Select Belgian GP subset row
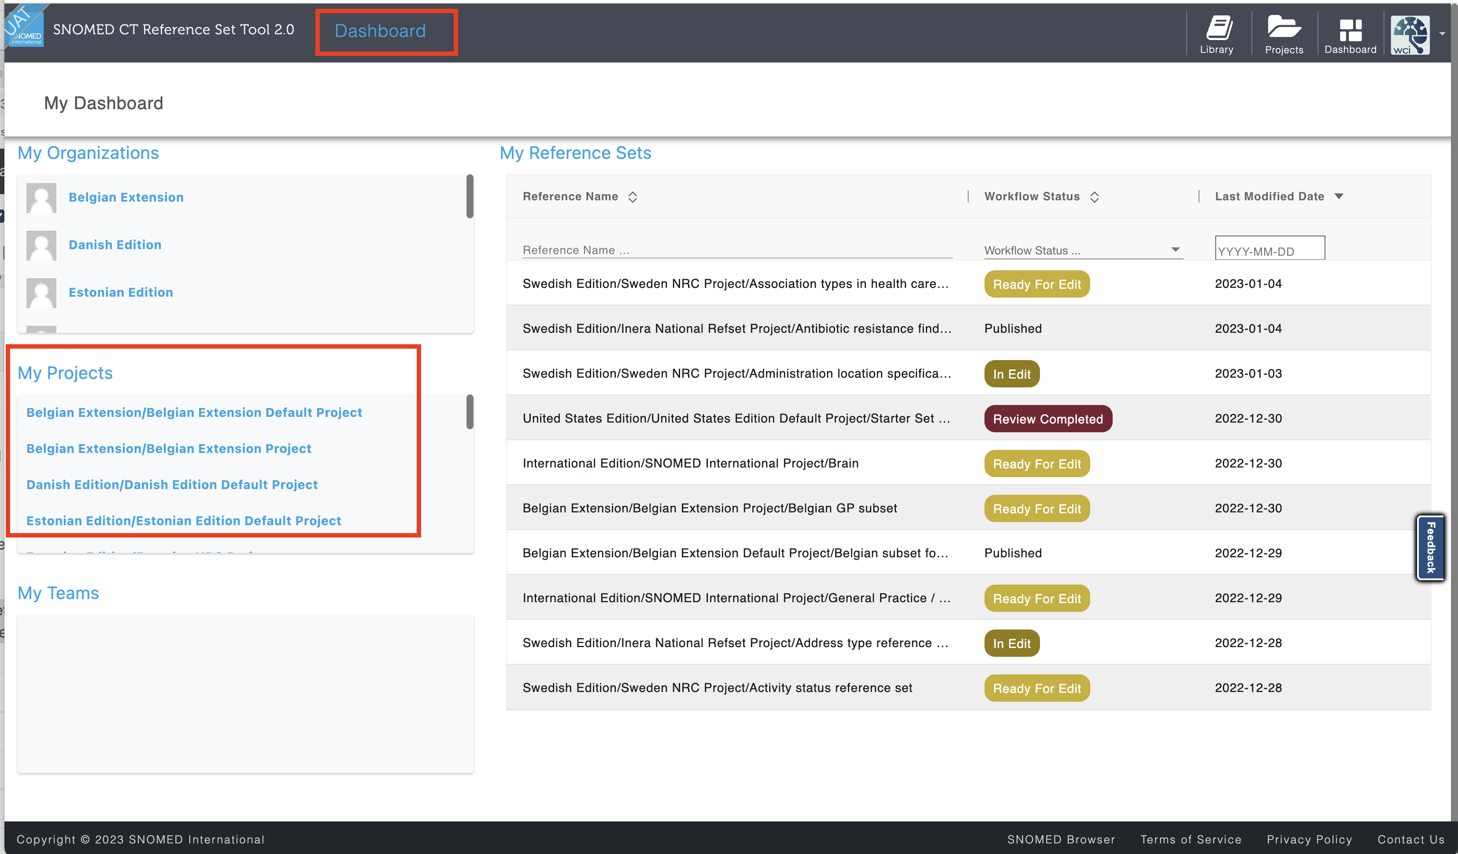 pos(969,508)
